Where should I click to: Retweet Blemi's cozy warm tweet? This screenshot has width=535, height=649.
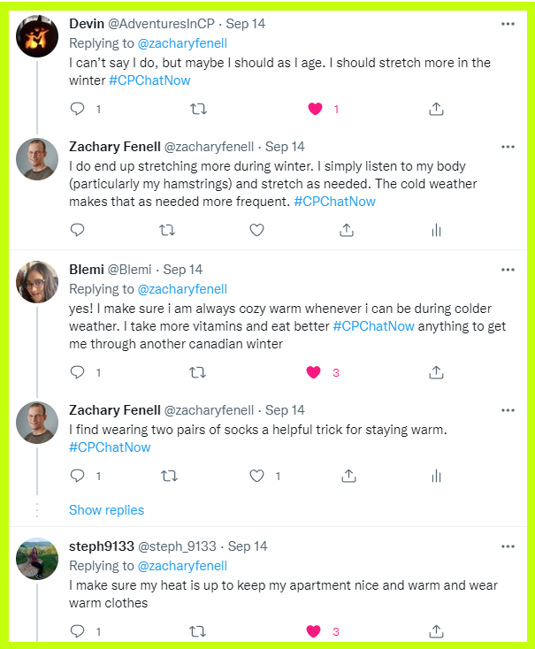pyautogui.click(x=198, y=372)
